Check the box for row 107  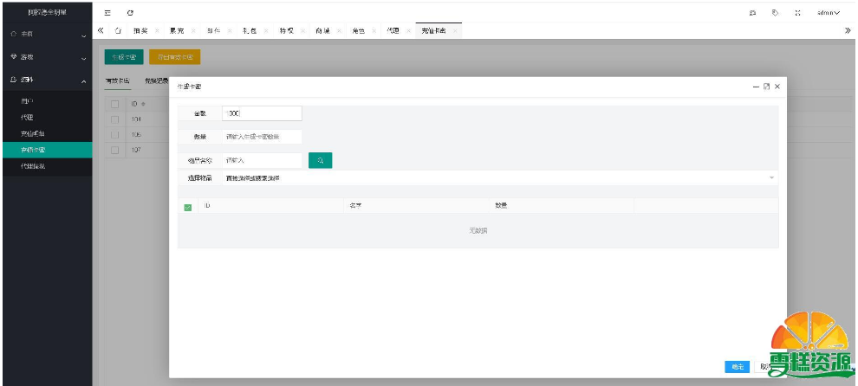(x=115, y=150)
